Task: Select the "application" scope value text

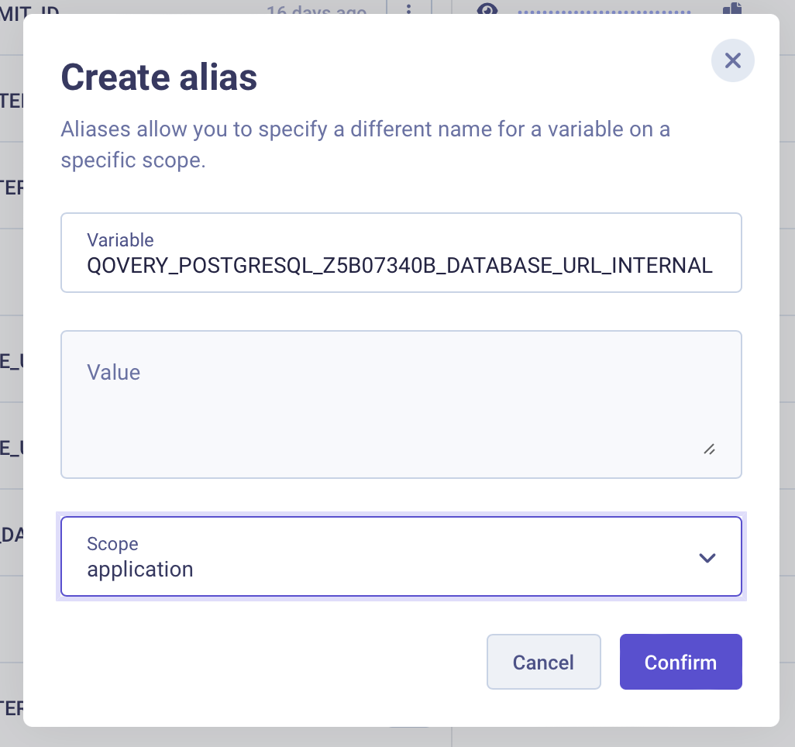Action: pyautogui.click(x=140, y=570)
